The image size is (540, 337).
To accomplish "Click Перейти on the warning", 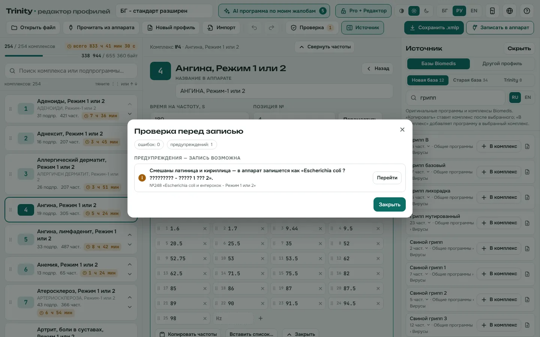I will click(387, 178).
